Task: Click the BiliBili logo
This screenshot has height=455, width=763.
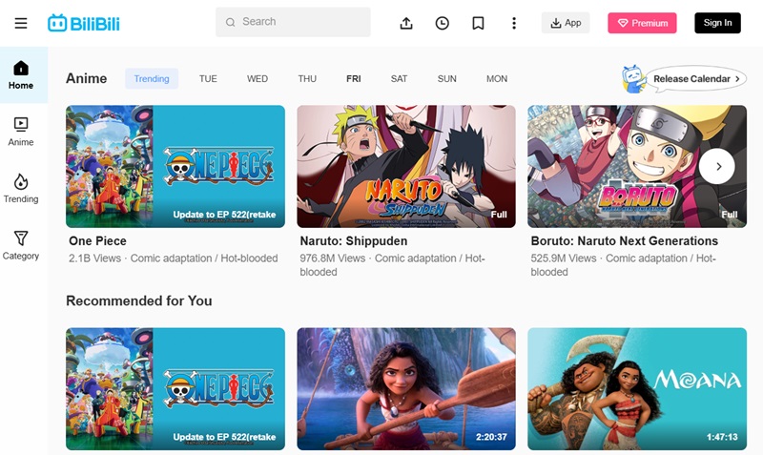Action: 83,23
